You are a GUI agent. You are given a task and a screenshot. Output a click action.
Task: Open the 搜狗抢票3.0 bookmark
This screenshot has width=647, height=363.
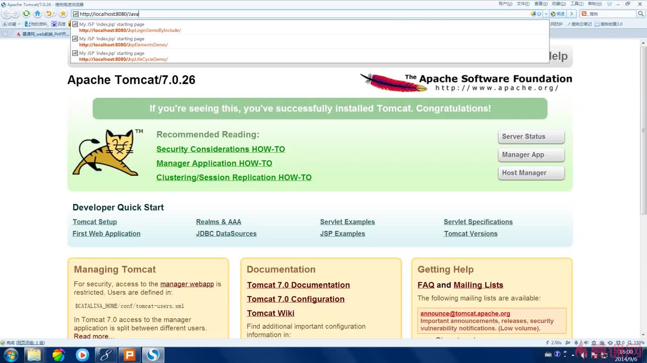[x=609, y=24]
